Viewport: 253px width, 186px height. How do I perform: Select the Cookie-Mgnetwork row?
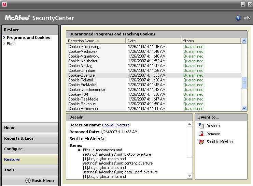click(x=154, y=56)
